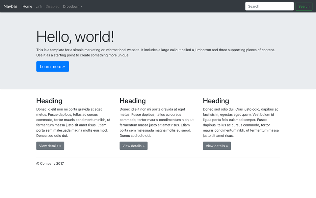316x198 pixels.
Task: Select the first Heading title text
Action: coord(49,101)
